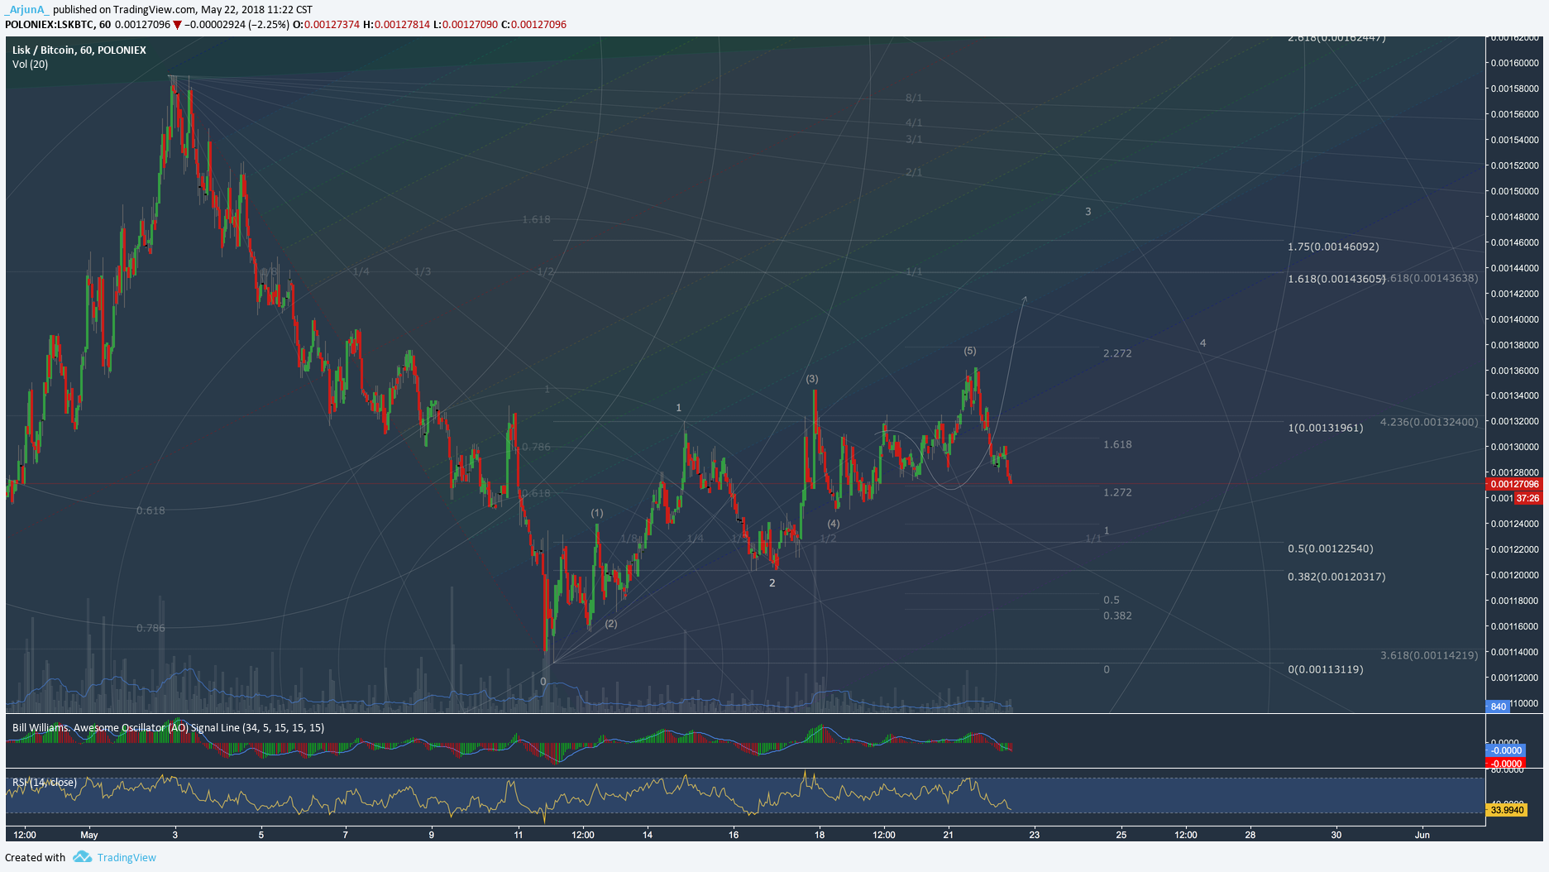
Task: Click the date 11 on time axis
Action: pos(519,835)
